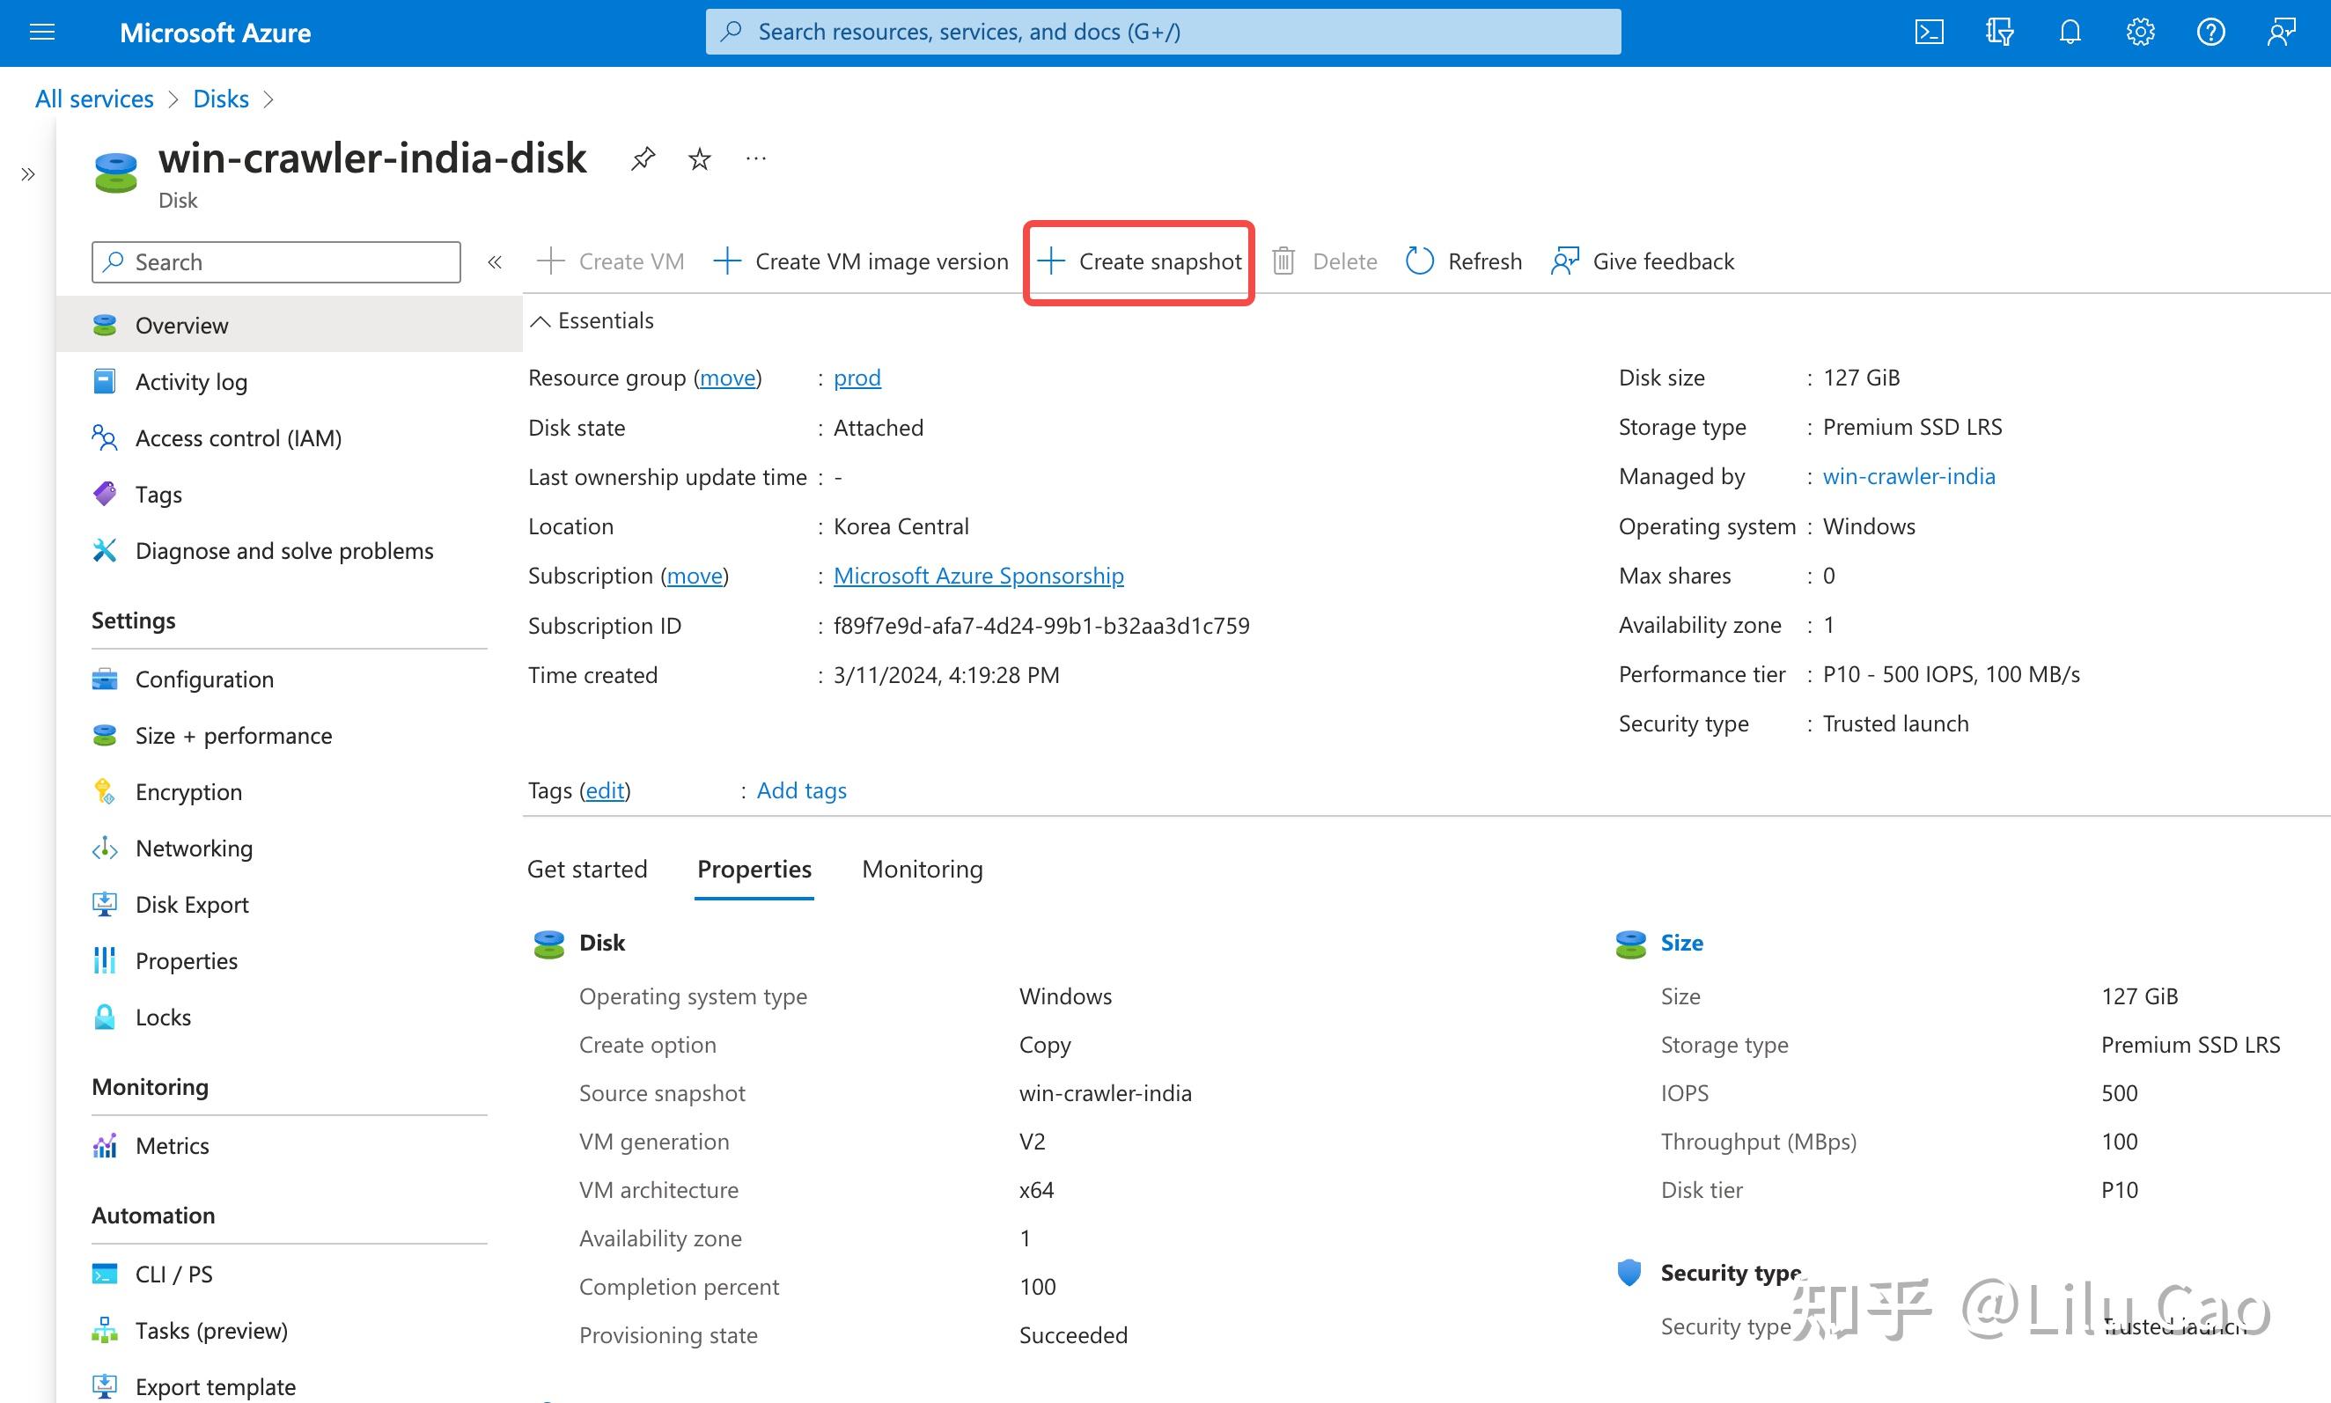Viewport: 2331px width, 1403px height.
Task: Open the Help question mark icon
Action: (x=2211, y=33)
